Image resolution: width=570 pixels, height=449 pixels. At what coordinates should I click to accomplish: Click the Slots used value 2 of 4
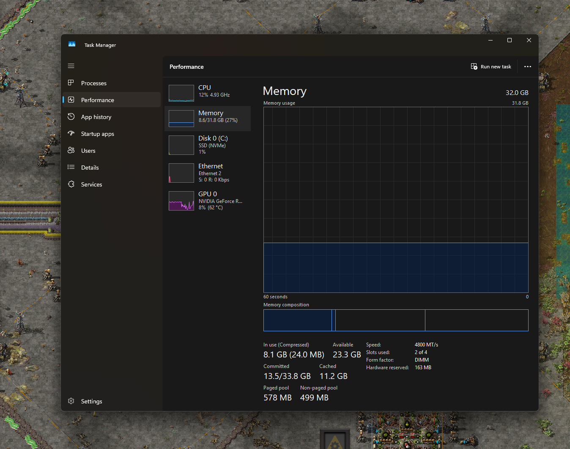point(421,352)
